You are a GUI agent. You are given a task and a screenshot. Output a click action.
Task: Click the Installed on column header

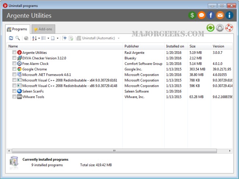click(x=175, y=46)
